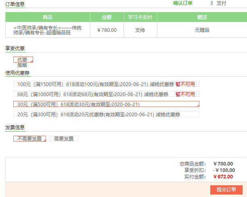Click the product name 中医师承/确有专长 cell

click(47, 30)
